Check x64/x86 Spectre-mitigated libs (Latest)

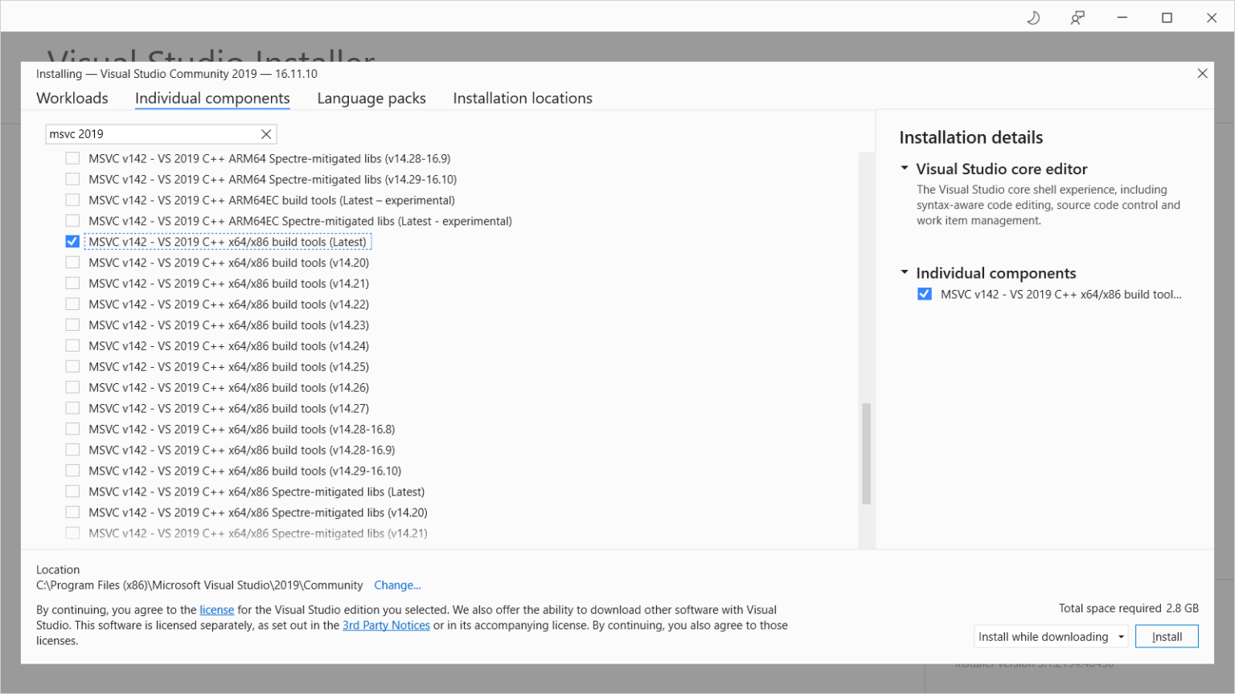click(72, 492)
